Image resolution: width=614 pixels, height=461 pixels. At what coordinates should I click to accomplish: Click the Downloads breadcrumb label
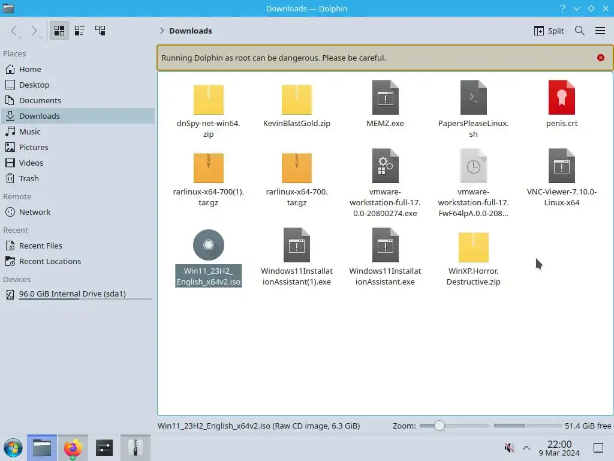click(190, 31)
